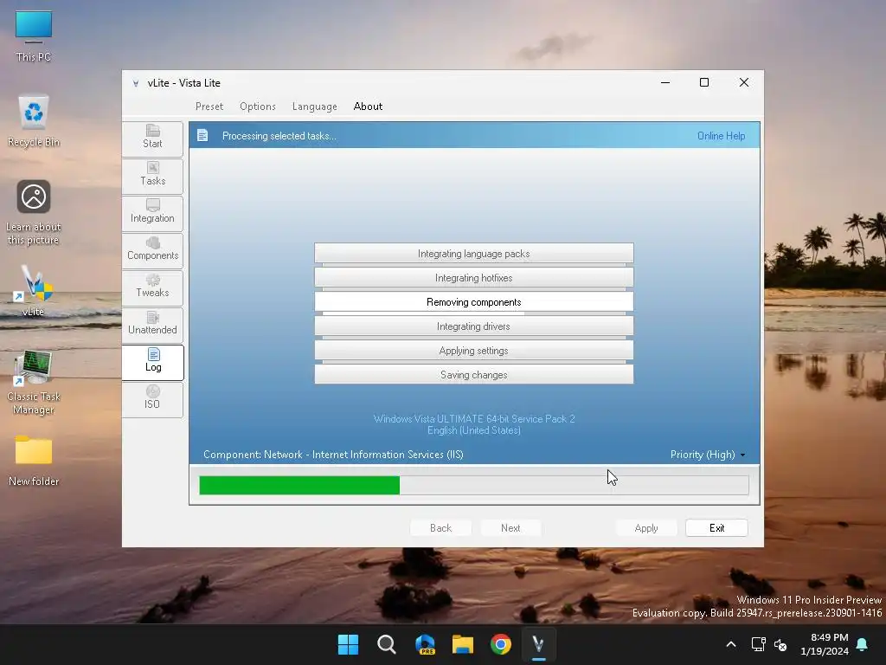The height and width of the screenshot is (665, 886).
Task: Click the vLite title bar app icon
Action: pyautogui.click(x=136, y=83)
